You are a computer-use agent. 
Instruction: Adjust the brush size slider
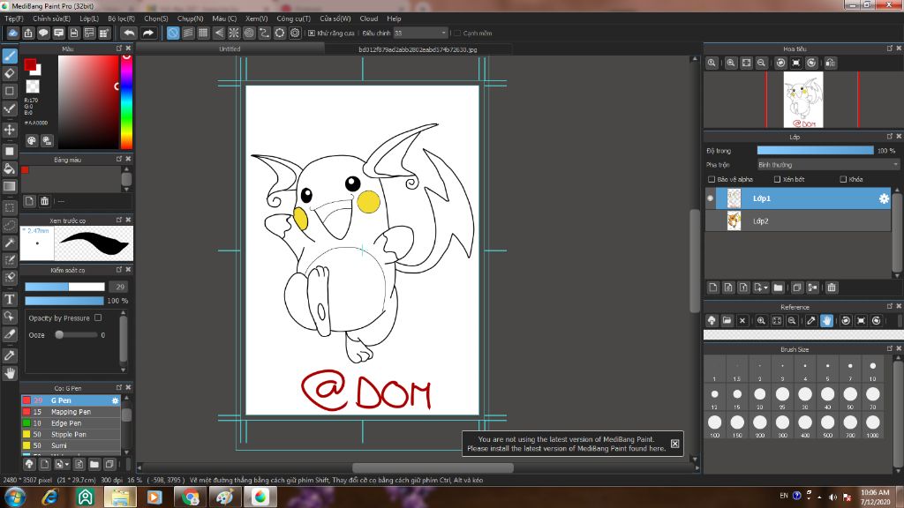pos(64,287)
